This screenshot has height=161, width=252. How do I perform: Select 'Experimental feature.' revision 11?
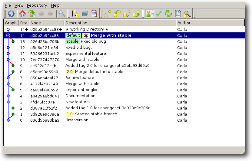(124, 54)
